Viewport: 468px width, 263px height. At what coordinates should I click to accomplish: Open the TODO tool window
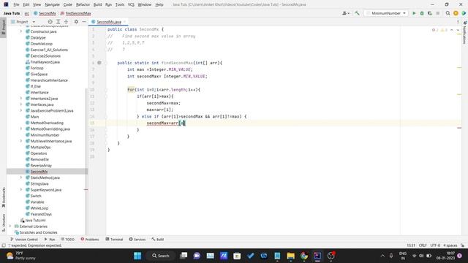[x=67, y=239]
